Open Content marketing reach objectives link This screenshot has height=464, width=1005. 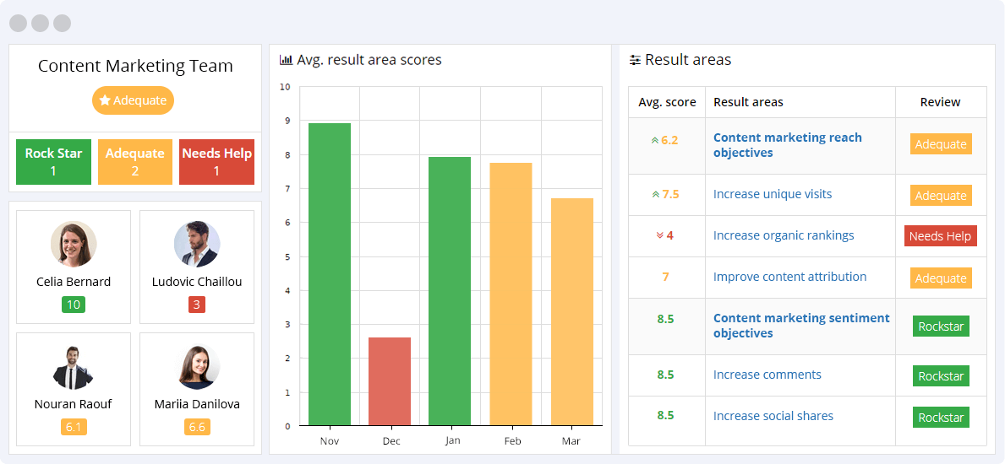(x=787, y=145)
